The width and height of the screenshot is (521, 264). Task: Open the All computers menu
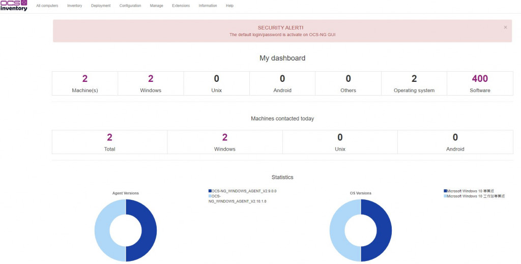[47, 6]
